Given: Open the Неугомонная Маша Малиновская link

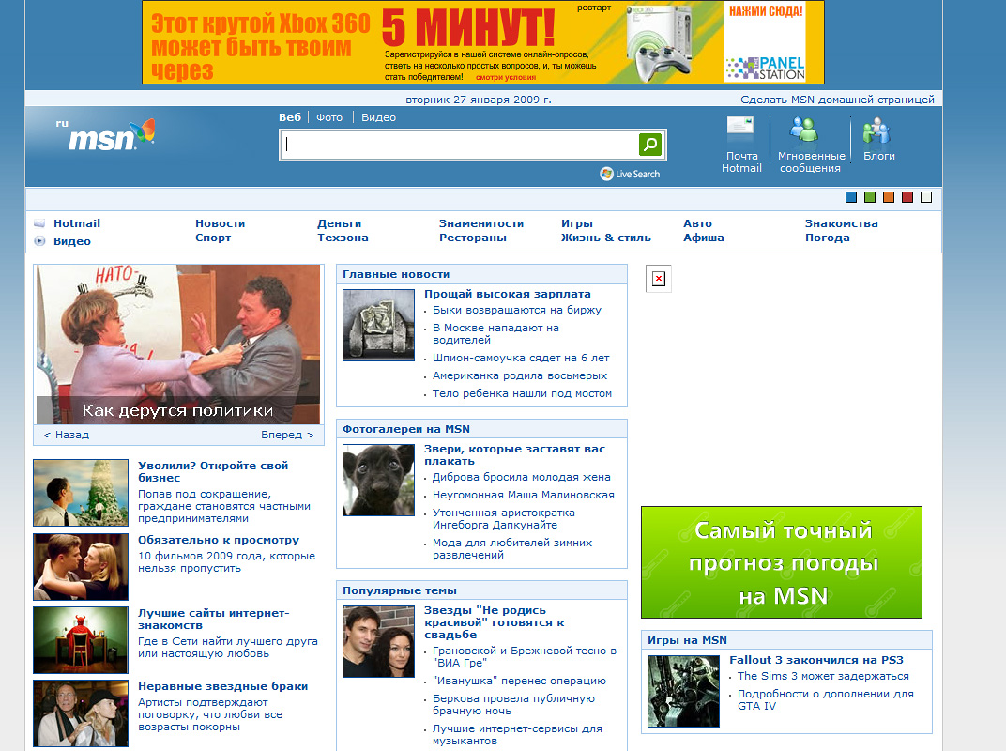Looking at the screenshot, I should click(x=524, y=495).
